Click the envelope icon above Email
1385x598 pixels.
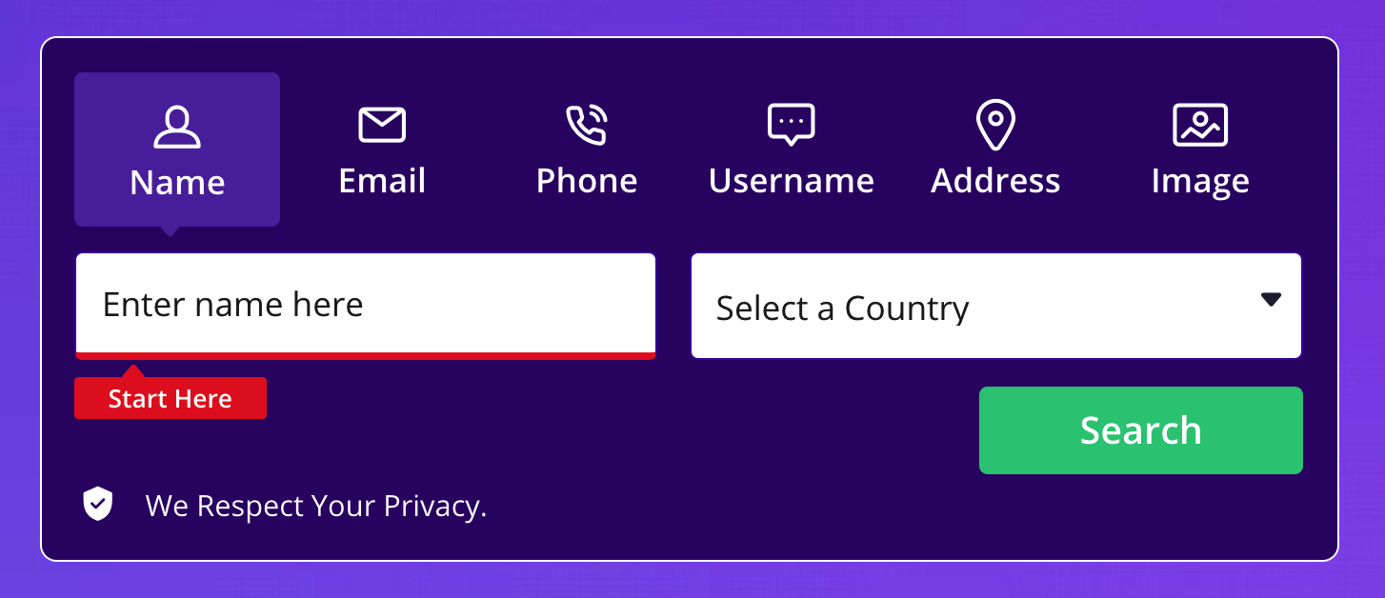(x=382, y=126)
